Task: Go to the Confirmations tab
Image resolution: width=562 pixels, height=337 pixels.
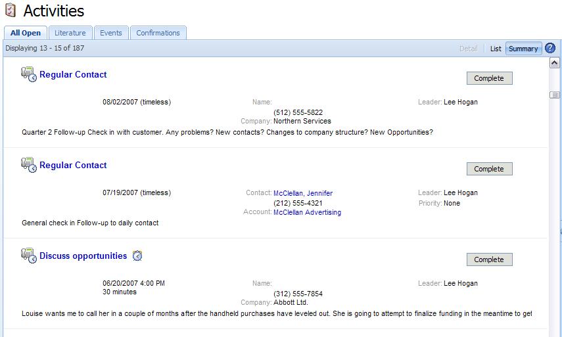Action: (x=158, y=33)
